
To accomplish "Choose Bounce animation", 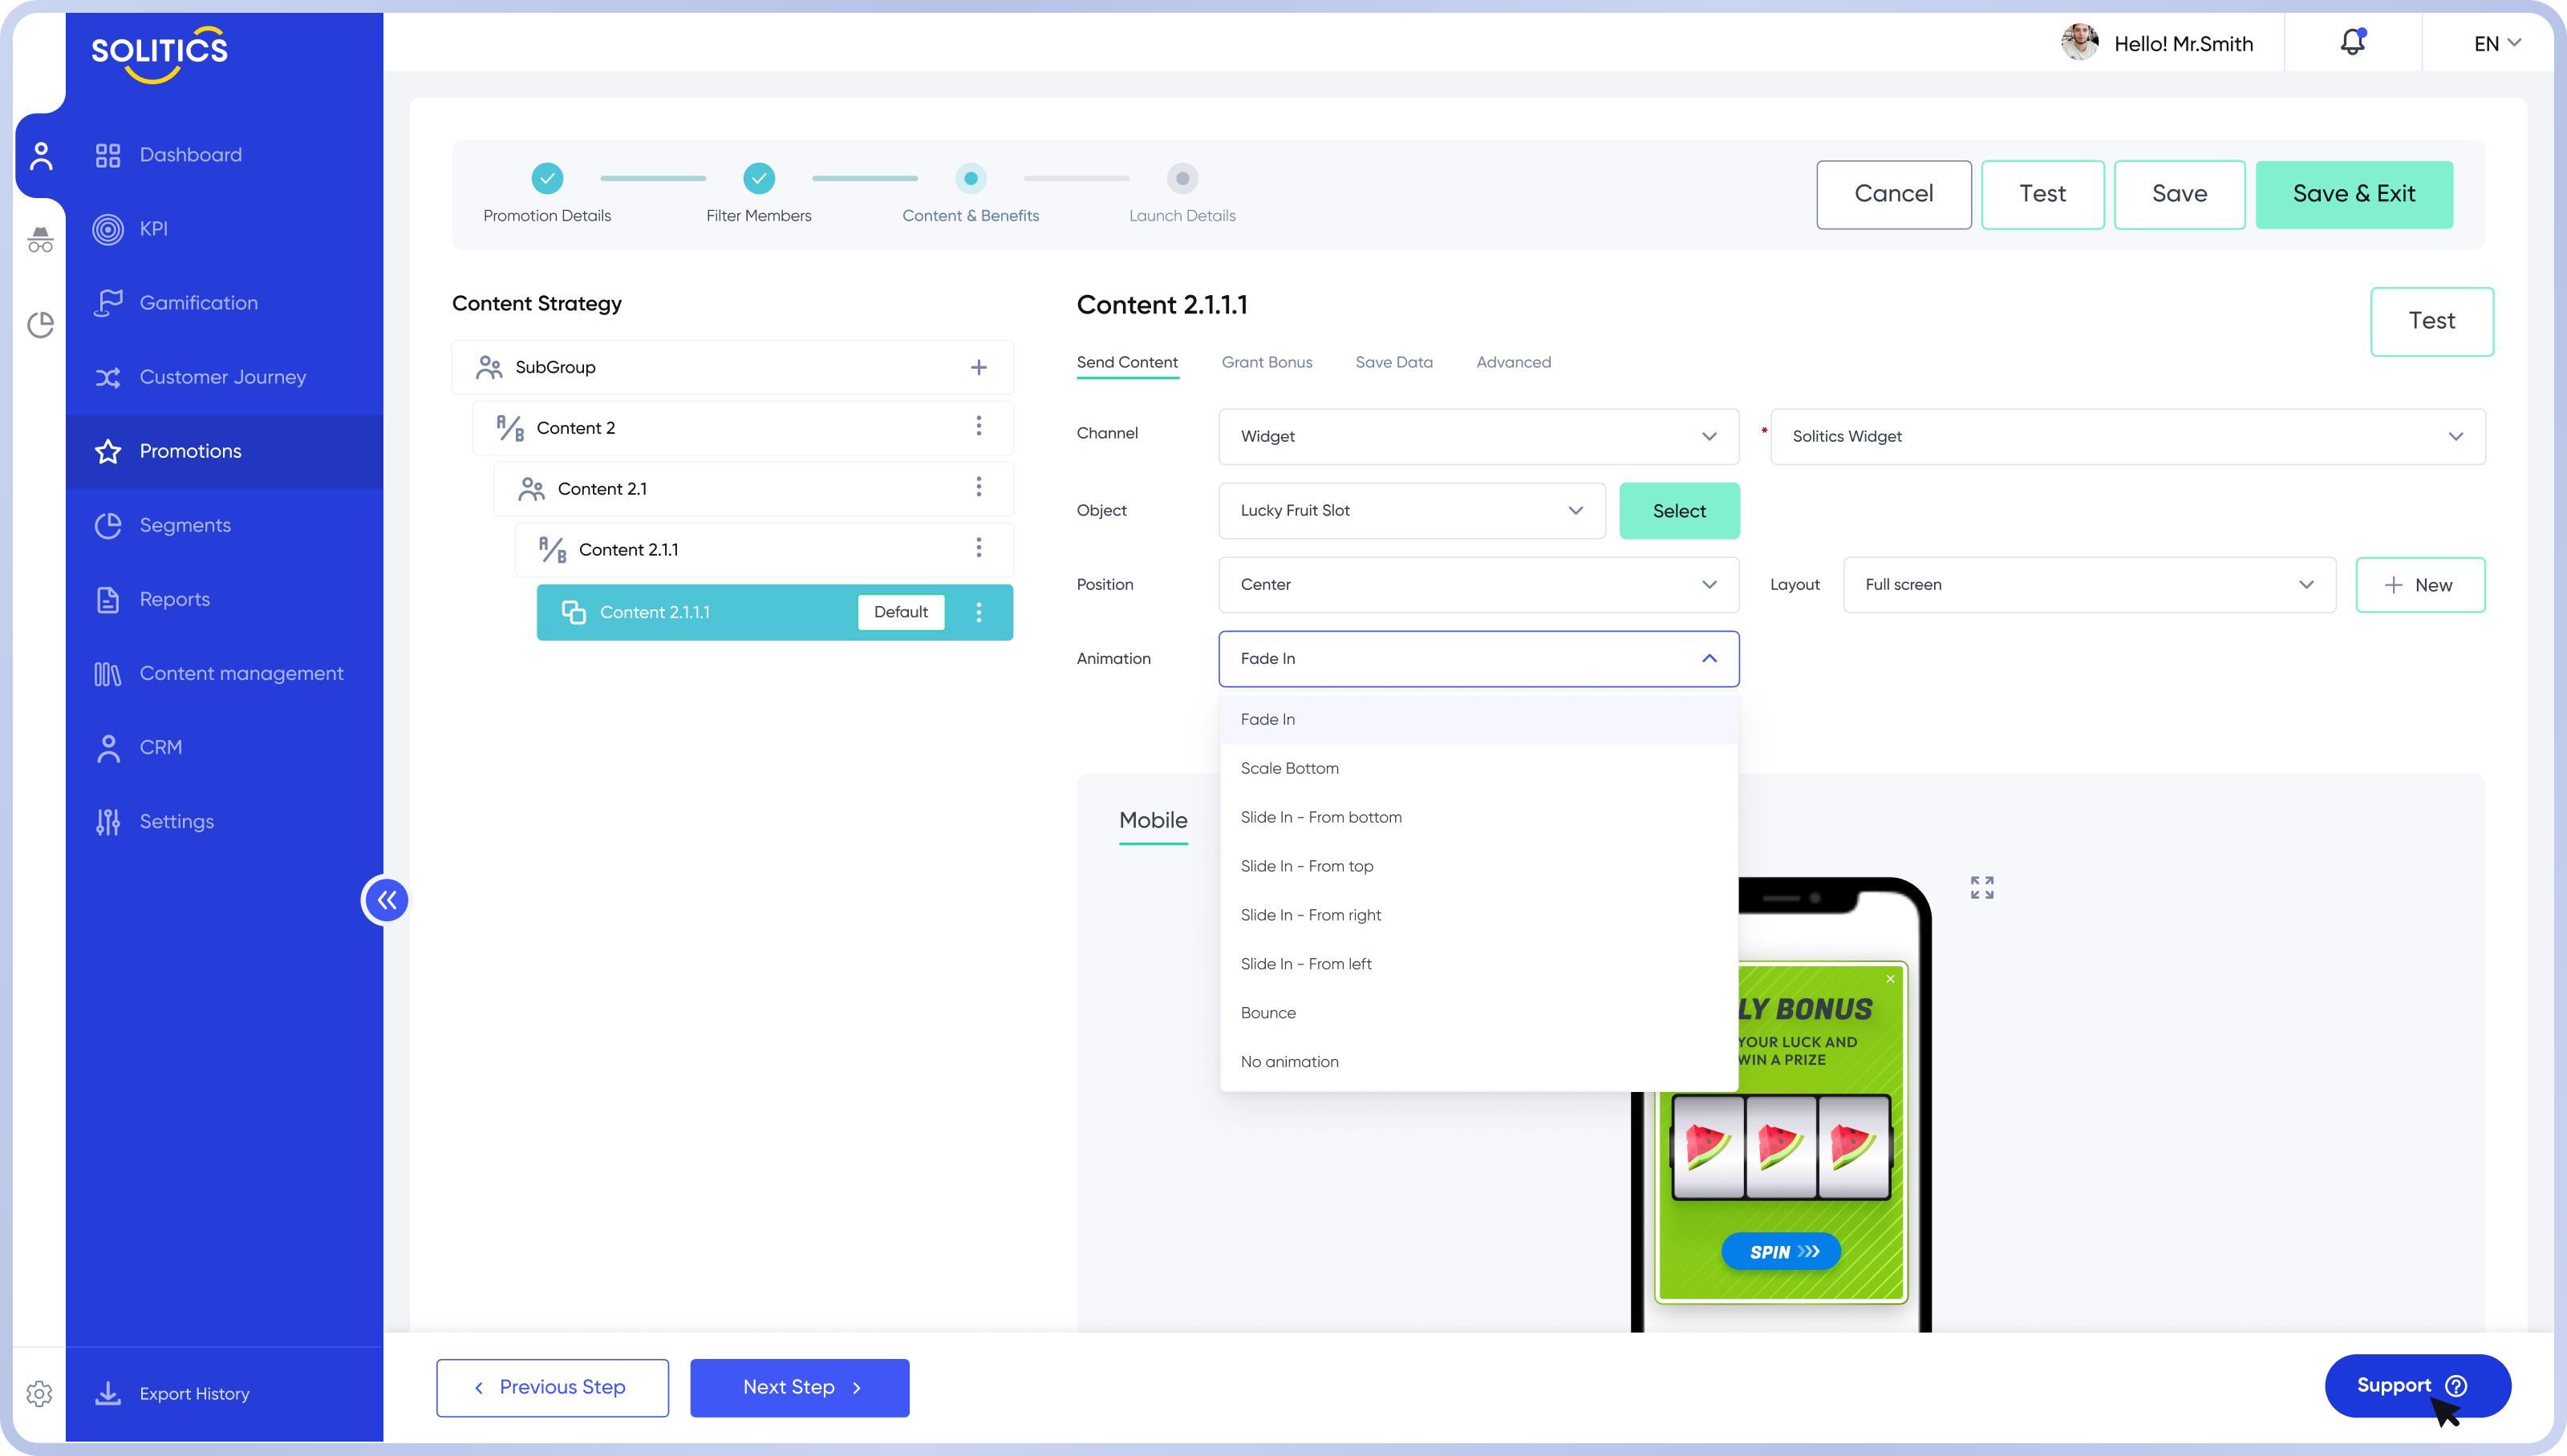I will [x=1478, y=1013].
